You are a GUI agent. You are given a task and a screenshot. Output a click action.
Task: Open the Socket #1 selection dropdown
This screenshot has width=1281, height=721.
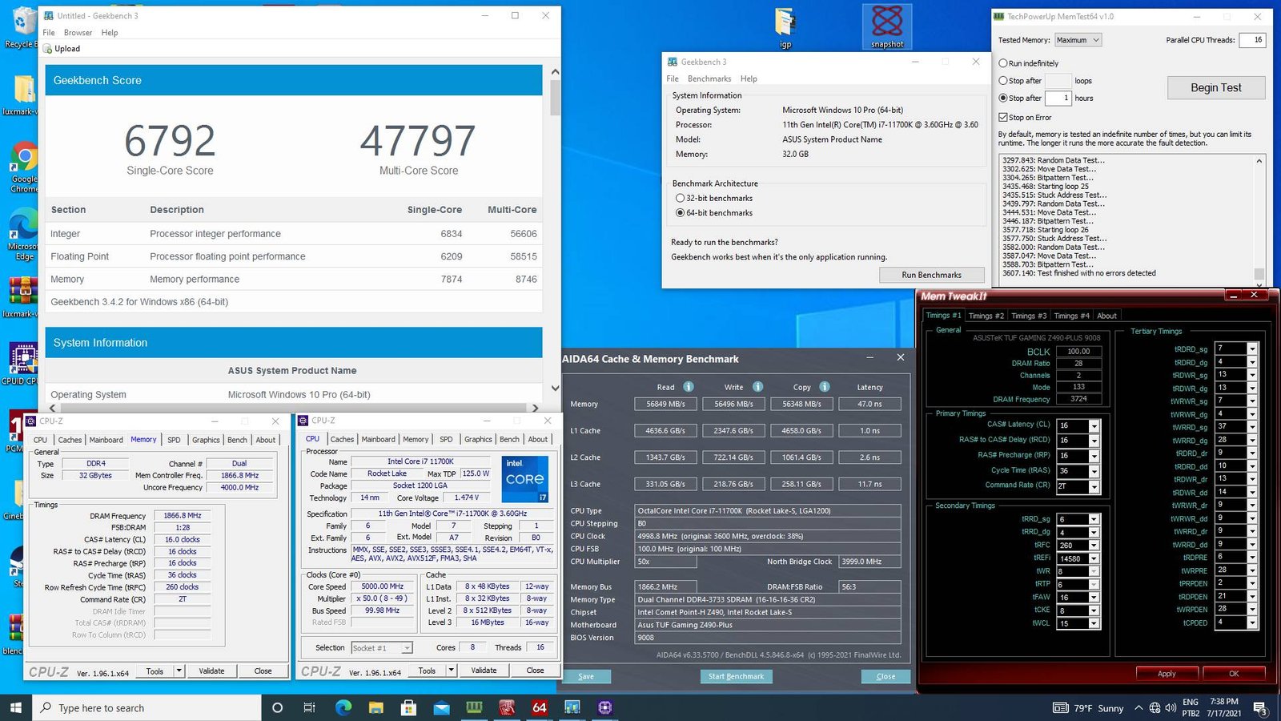(382, 648)
